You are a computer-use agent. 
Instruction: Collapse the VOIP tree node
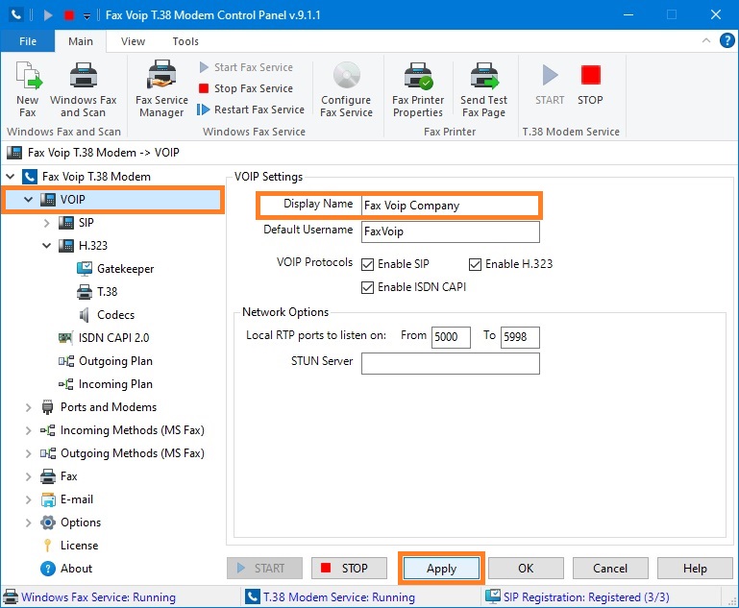(x=28, y=200)
